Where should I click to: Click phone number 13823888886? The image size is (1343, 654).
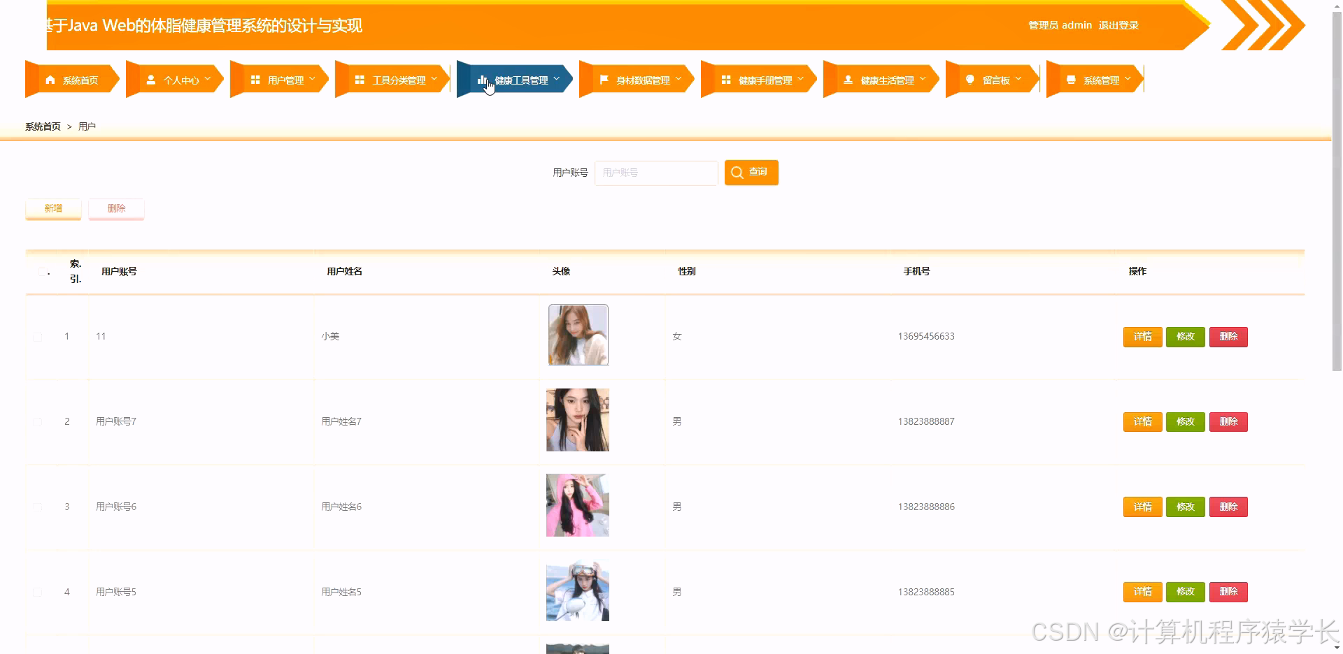click(x=926, y=507)
